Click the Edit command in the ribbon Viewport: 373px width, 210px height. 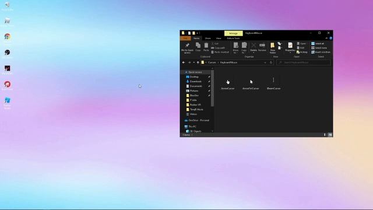(x=301, y=48)
